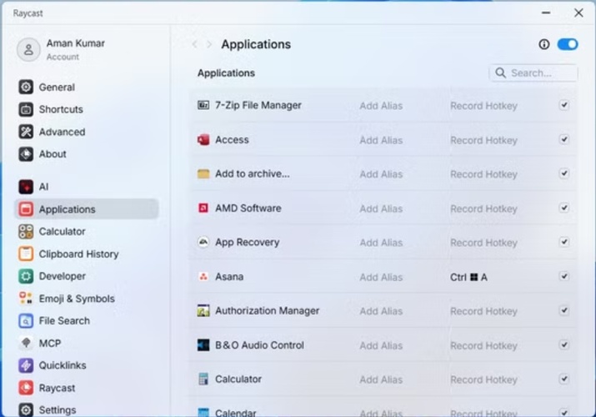
Task: Uncheck the App Recovery checkbox
Action: pyautogui.click(x=564, y=242)
